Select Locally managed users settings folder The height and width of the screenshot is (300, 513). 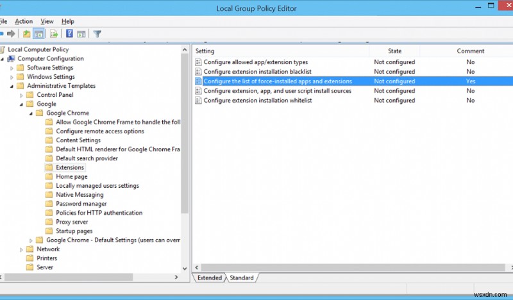click(97, 185)
